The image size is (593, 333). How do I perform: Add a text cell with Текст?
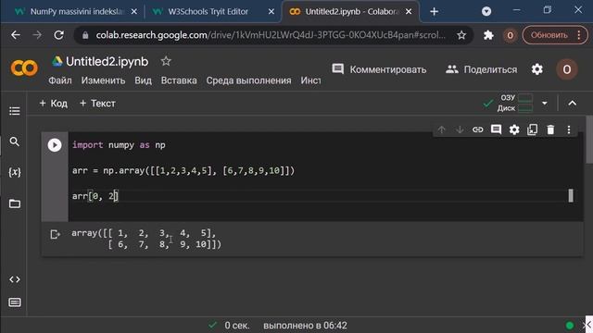97,103
